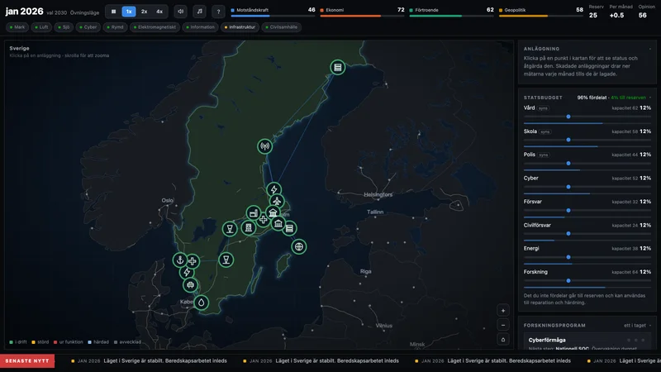
Task: Click the 'ur funktion' legend entry
Action: tap(69, 342)
